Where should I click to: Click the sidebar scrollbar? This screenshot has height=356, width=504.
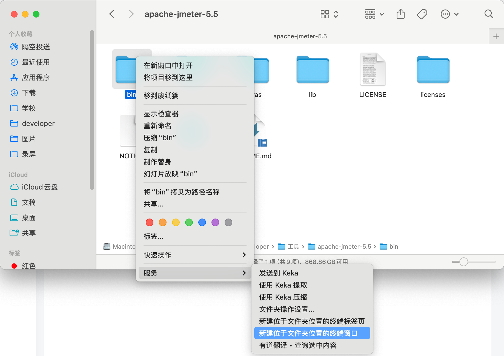(92, 110)
